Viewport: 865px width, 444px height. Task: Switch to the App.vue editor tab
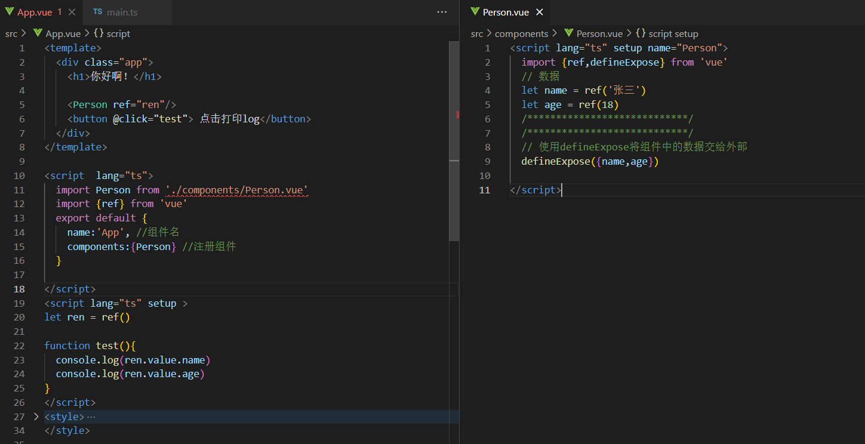40,12
